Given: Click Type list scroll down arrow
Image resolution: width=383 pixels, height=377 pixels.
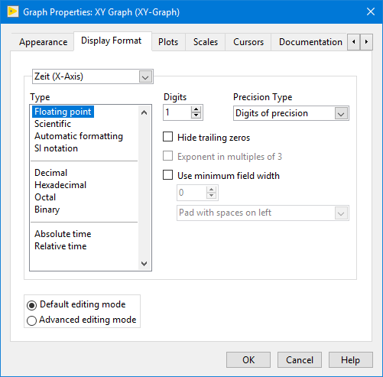Looking at the screenshot, I should tap(144, 263).
